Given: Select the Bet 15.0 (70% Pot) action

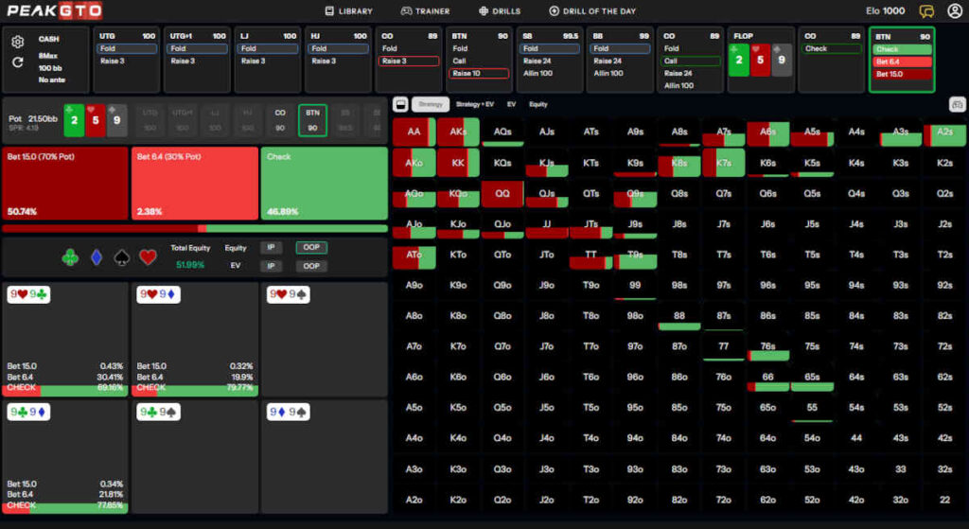Looking at the screenshot, I should click(x=65, y=184).
